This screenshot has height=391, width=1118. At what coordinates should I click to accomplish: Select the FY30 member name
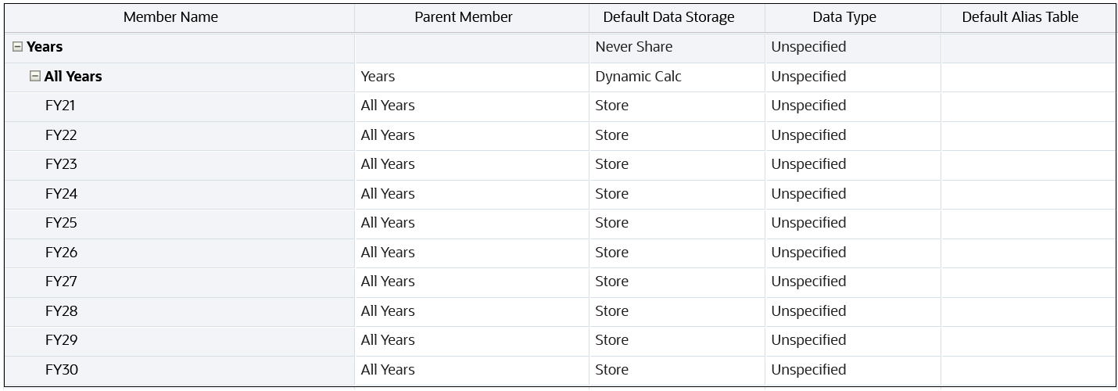(x=61, y=370)
